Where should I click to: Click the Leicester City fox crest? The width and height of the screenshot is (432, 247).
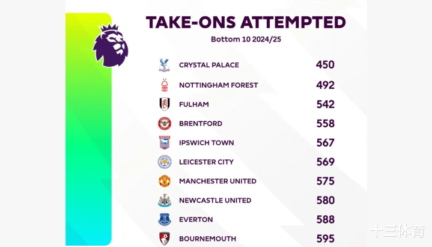point(165,162)
